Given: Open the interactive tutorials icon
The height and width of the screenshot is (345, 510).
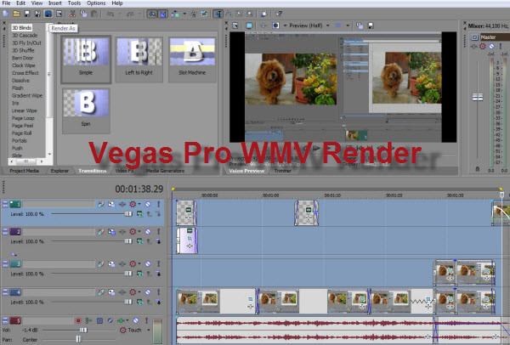Looking at the screenshot, I should click(263, 14).
